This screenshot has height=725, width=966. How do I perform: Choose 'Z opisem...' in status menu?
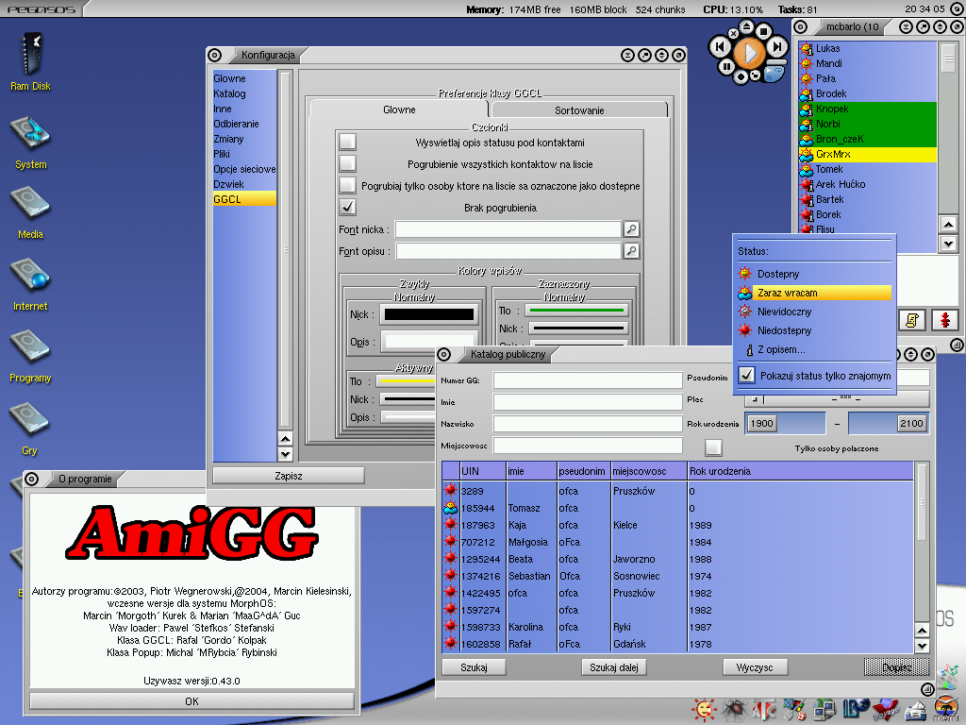pyautogui.click(x=814, y=349)
